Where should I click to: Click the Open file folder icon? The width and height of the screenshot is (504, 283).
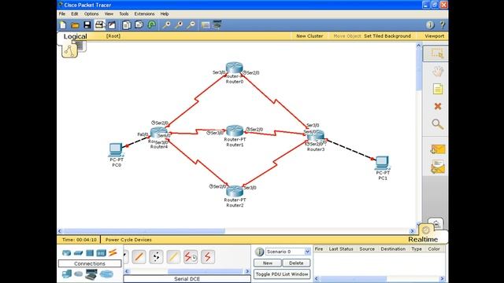coord(76,25)
